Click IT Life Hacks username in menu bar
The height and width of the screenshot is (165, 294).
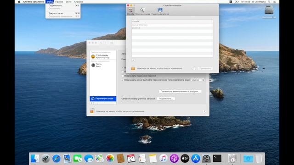point(259,2)
